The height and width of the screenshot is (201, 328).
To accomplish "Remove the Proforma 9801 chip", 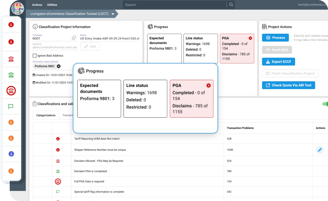I will click(x=59, y=66).
